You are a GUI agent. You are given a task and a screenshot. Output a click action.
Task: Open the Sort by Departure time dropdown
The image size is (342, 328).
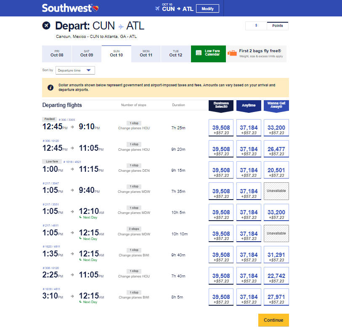pos(75,70)
